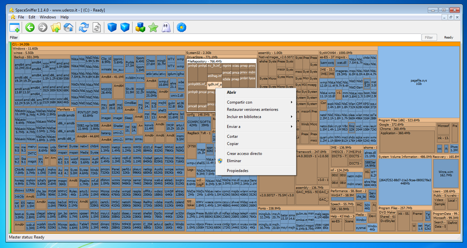Click the Speech - 55.7Mb folder header
Screen dimensions: 467x248
[x=342, y=204]
